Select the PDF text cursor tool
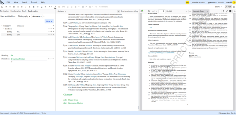This screenshot has height=115, width=236. (x=223, y=11)
